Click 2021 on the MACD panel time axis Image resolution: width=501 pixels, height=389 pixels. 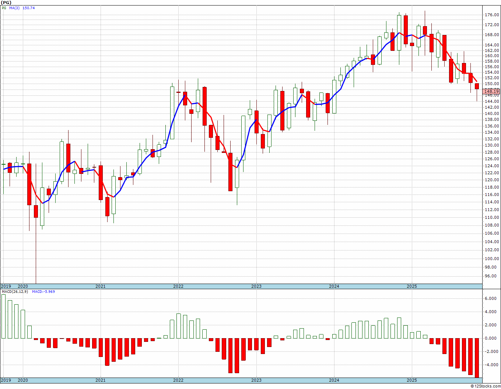click(x=101, y=380)
